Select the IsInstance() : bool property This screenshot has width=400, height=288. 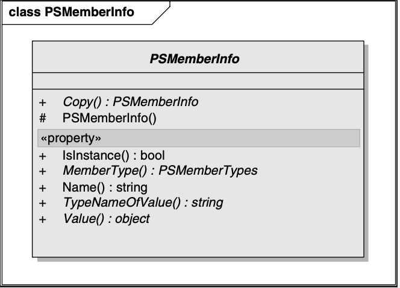(x=113, y=155)
